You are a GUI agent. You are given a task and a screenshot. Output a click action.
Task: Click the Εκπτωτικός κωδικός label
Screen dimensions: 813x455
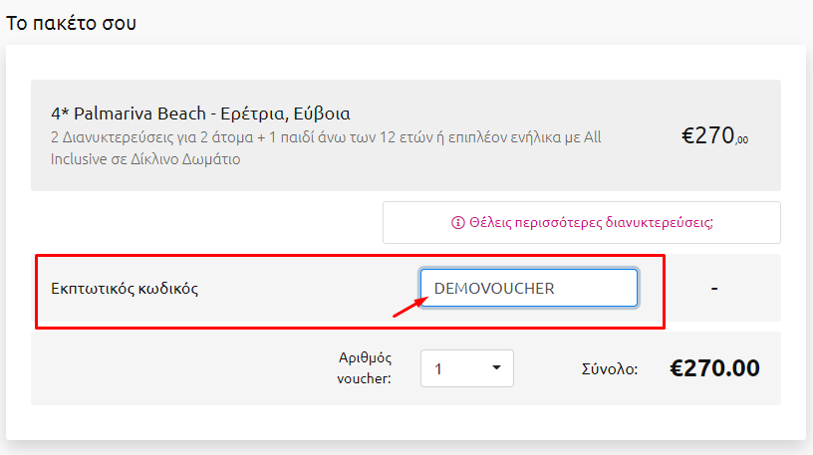tap(125, 289)
